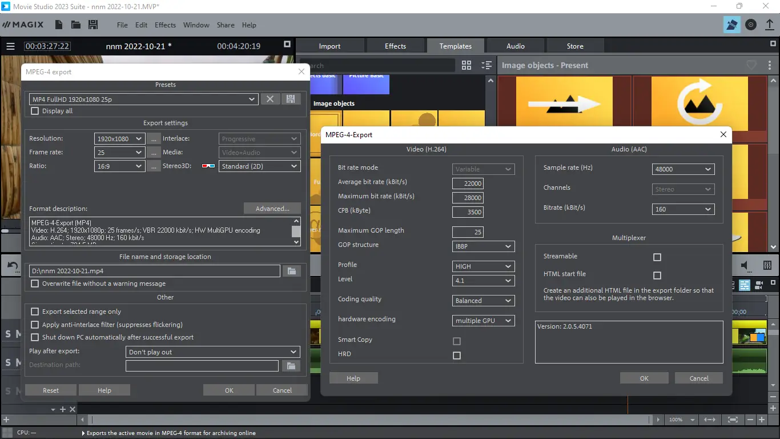This screenshot has width=780, height=439.
Task: Click the speaker volume icon
Action: click(745, 265)
